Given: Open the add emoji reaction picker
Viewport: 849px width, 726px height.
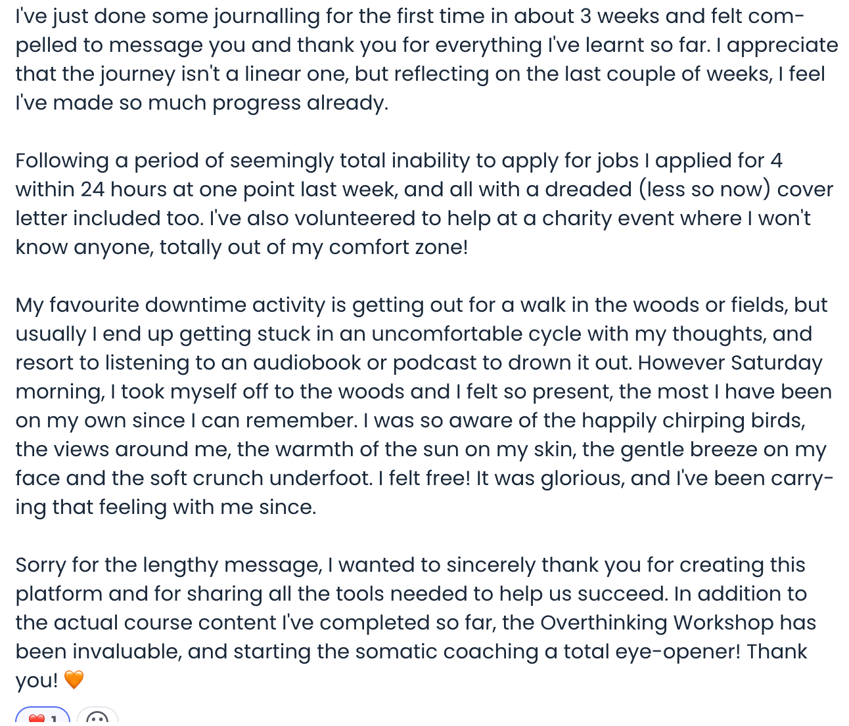Looking at the screenshot, I should [x=97, y=717].
